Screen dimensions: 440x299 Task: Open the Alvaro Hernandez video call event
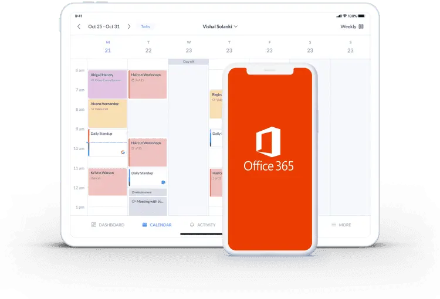(x=107, y=113)
